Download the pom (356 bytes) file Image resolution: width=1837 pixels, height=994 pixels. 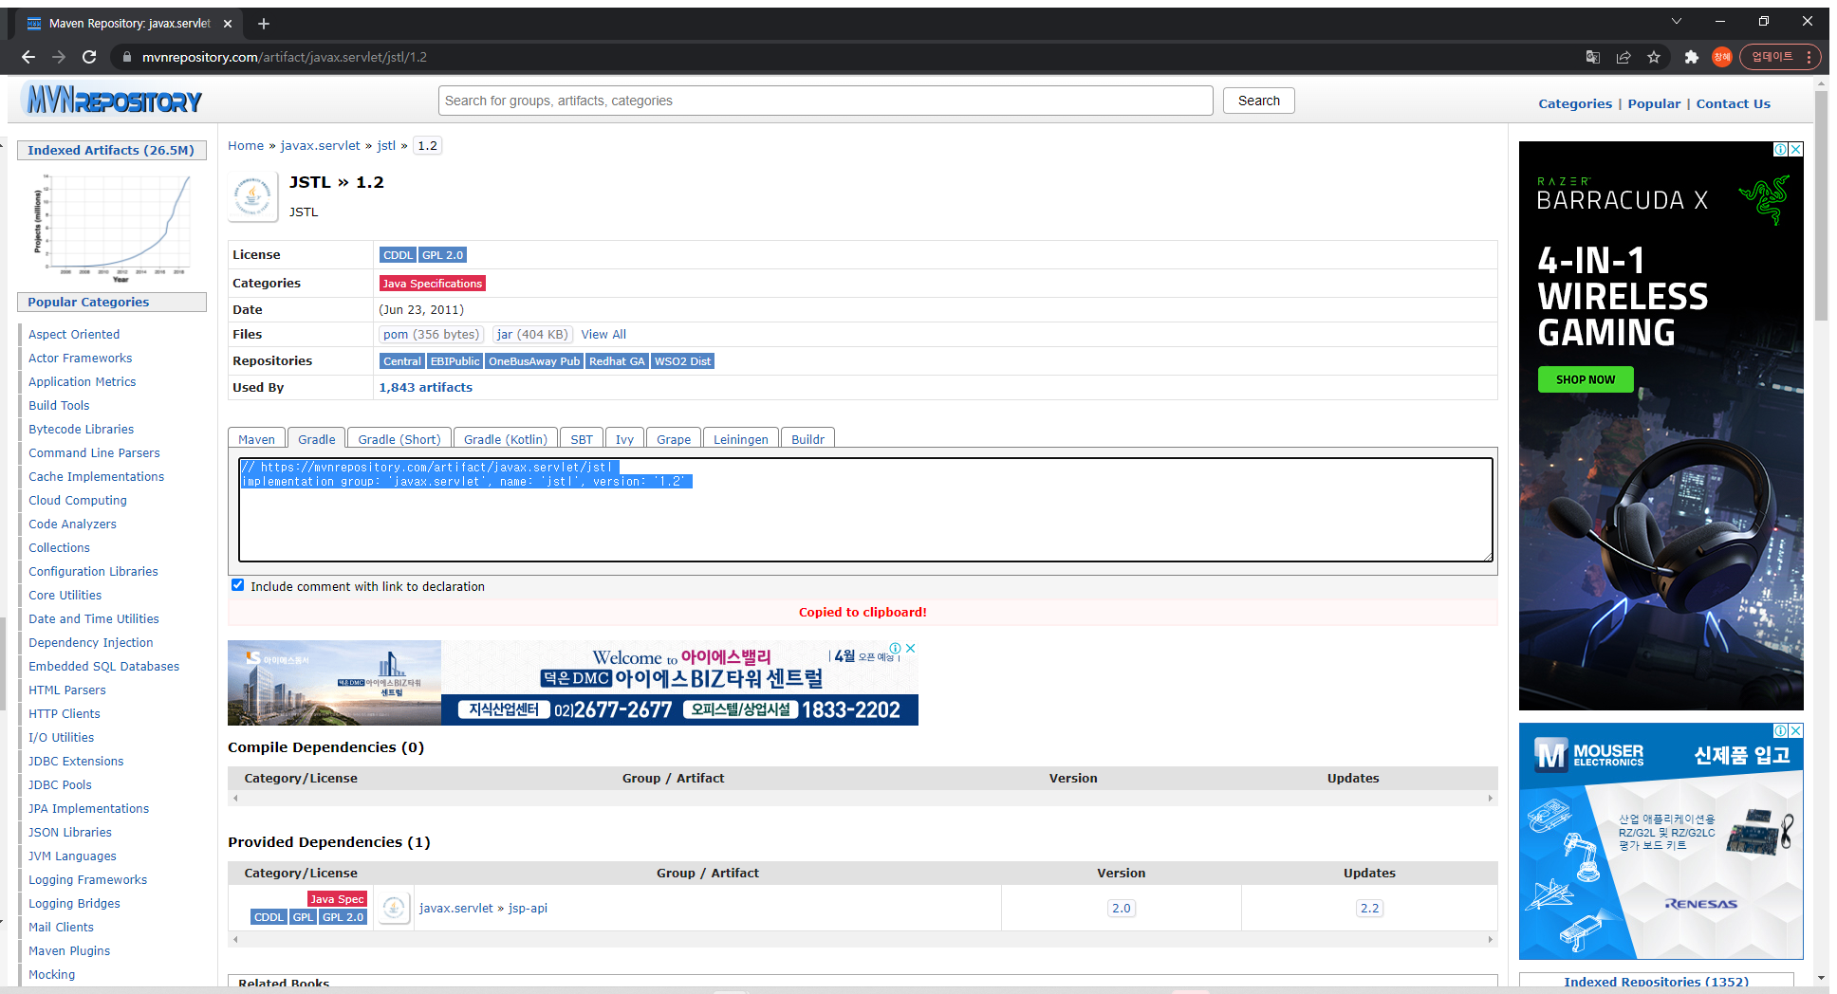pyautogui.click(x=431, y=334)
